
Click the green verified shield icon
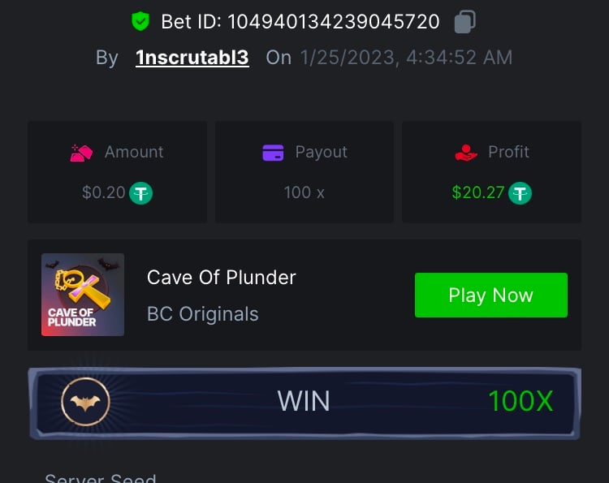point(140,21)
